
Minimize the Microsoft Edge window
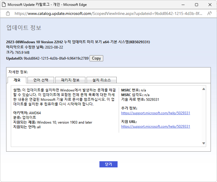(183, 5)
